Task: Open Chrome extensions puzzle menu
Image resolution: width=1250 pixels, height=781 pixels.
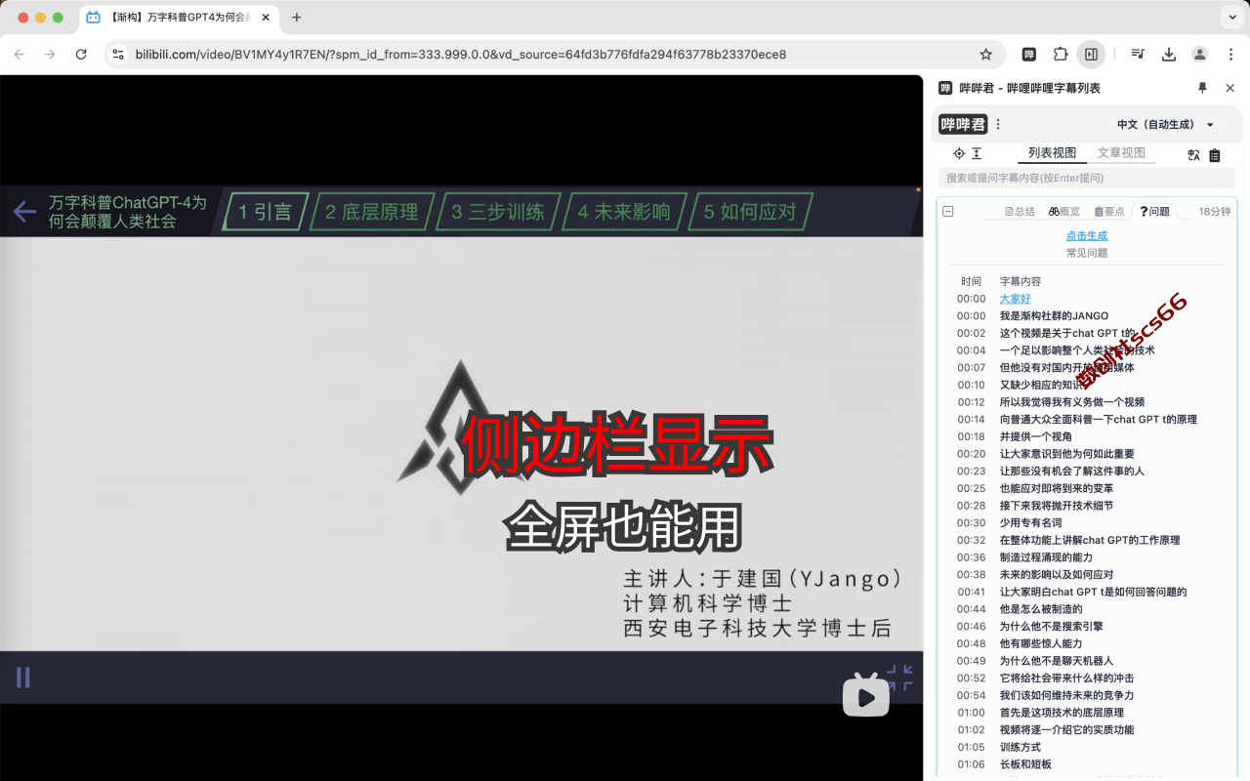Action: click(1061, 55)
